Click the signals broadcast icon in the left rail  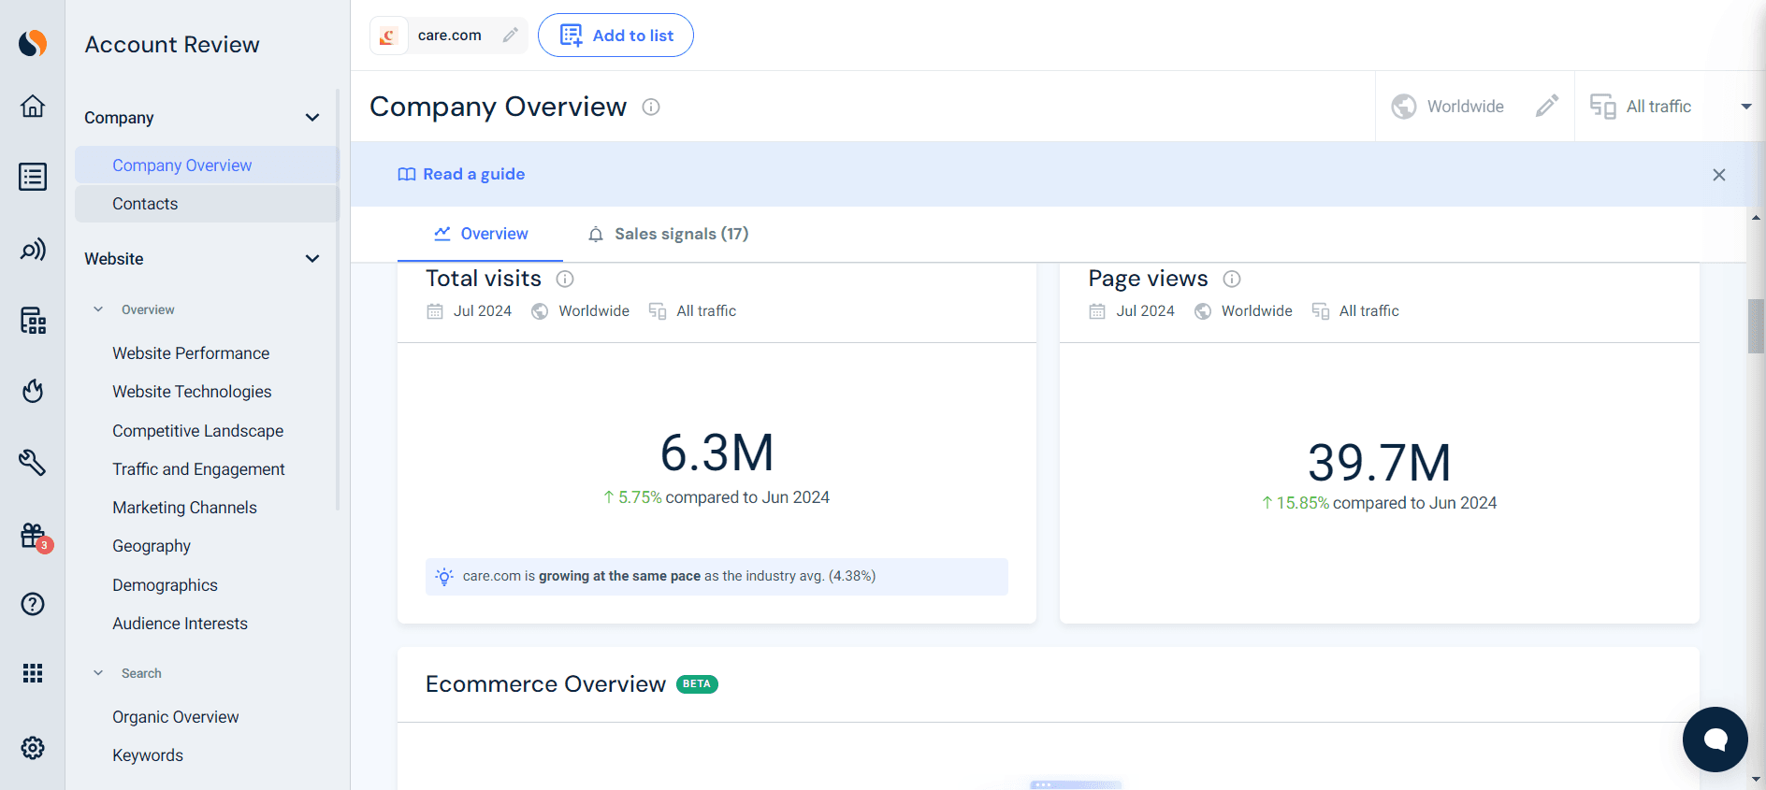[x=33, y=250]
